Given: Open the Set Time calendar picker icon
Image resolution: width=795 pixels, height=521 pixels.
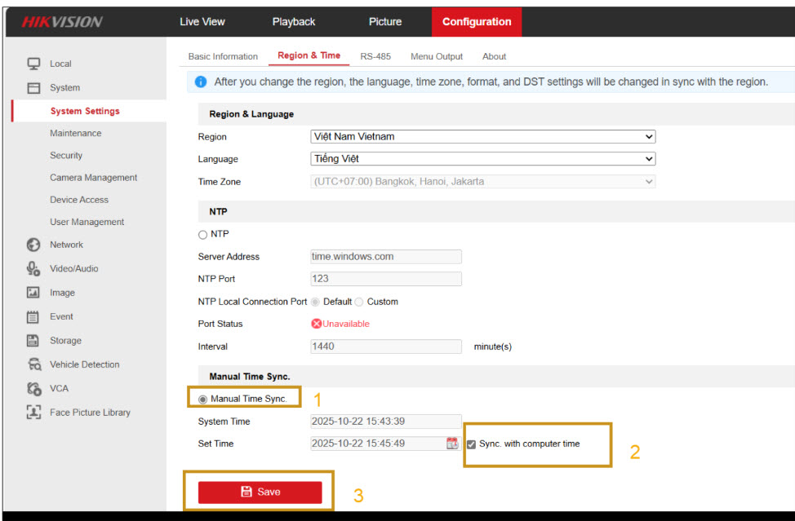Looking at the screenshot, I should (452, 444).
